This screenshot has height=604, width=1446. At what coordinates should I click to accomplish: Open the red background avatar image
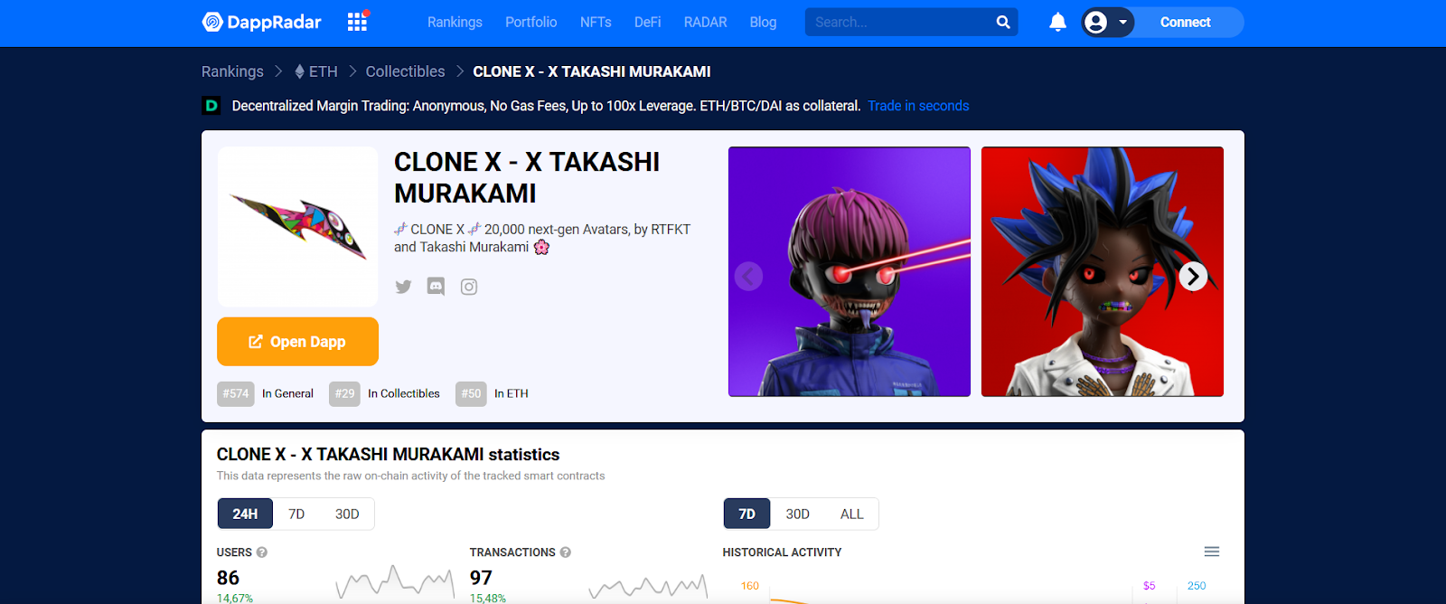[x=1103, y=271]
